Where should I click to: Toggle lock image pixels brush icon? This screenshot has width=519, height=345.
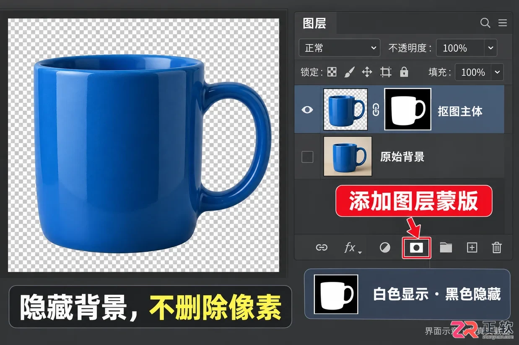click(349, 72)
